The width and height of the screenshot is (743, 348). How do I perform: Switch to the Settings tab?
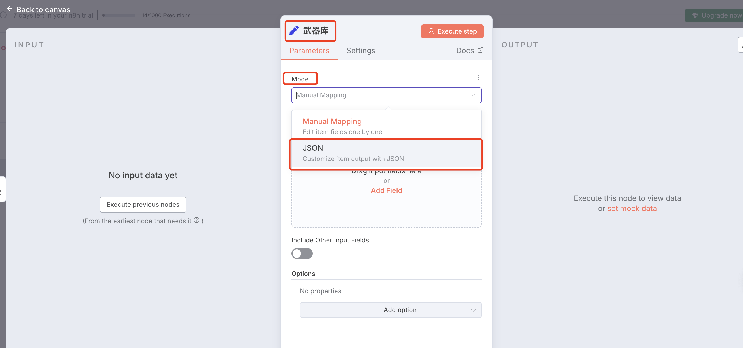[361, 51]
